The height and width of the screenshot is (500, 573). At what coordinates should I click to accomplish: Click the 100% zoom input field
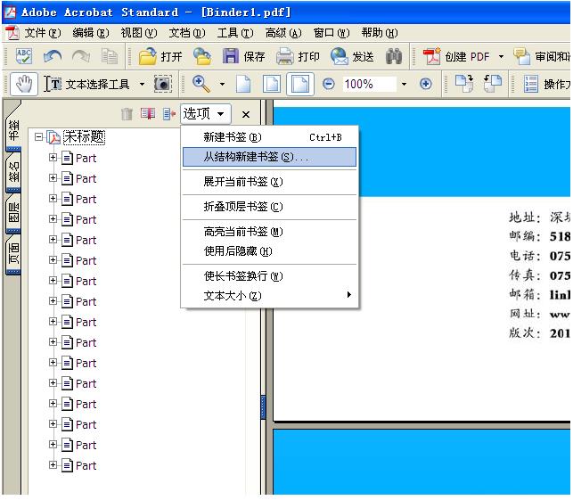tap(365, 84)
